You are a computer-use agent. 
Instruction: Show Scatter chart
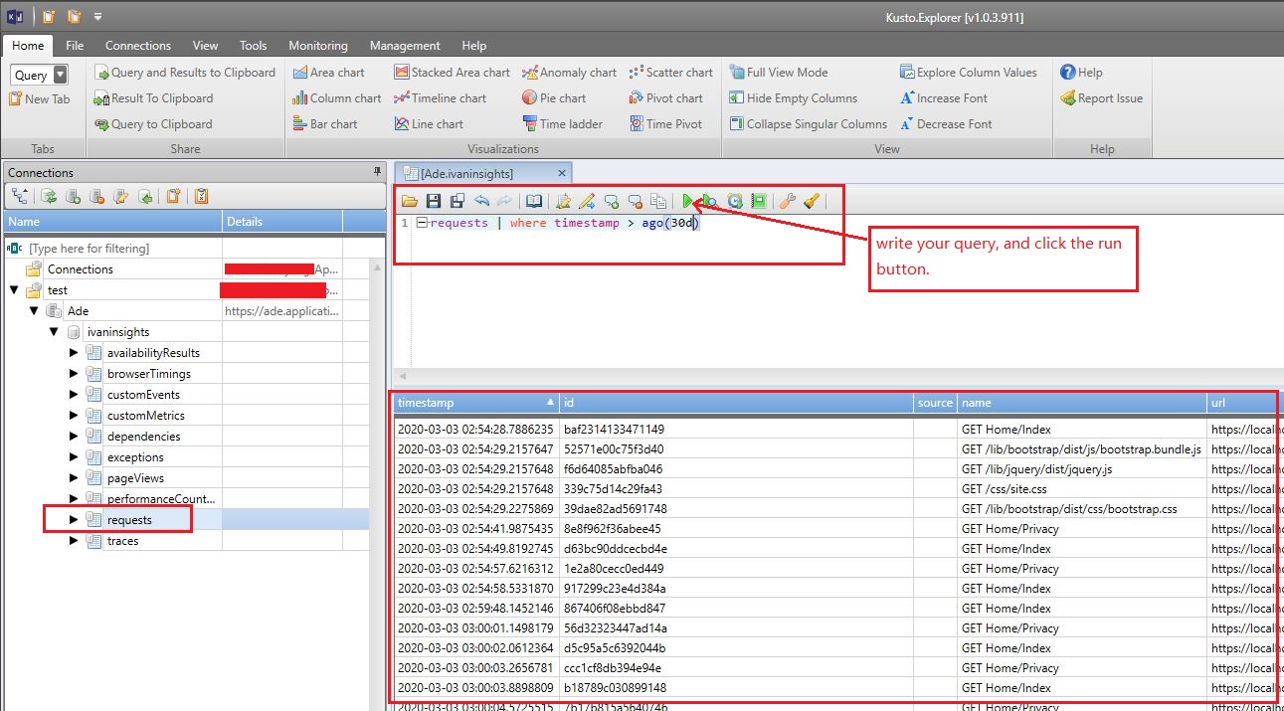click(671, 73)
